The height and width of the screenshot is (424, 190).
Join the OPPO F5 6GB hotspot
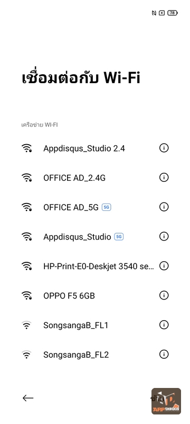point(95,296)
